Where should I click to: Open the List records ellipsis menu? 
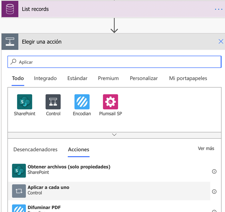(x=219, y=9)
